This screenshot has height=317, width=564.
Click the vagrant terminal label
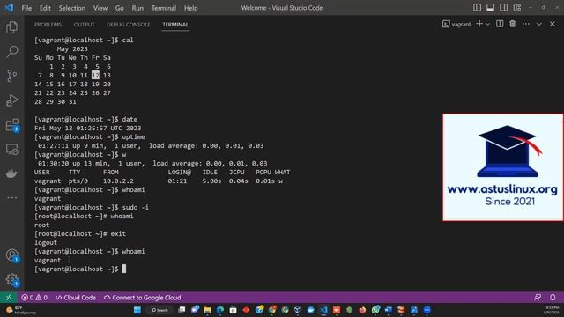coord(456,24)
